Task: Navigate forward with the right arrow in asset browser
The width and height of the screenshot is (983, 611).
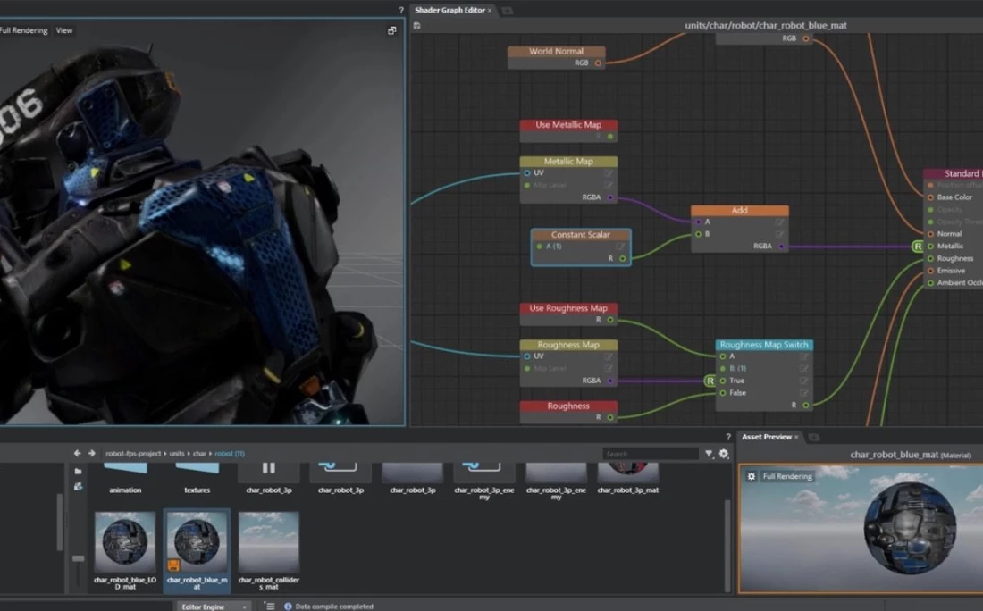Action: [x=91, y=454]
